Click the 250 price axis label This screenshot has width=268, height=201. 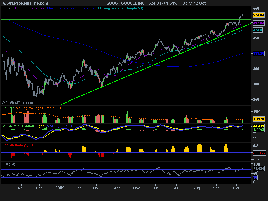pyautogui.click(x=256, y=99)
